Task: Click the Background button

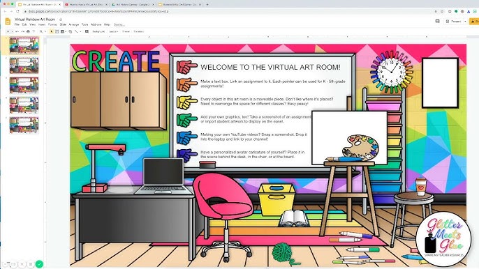Action: 98,31
